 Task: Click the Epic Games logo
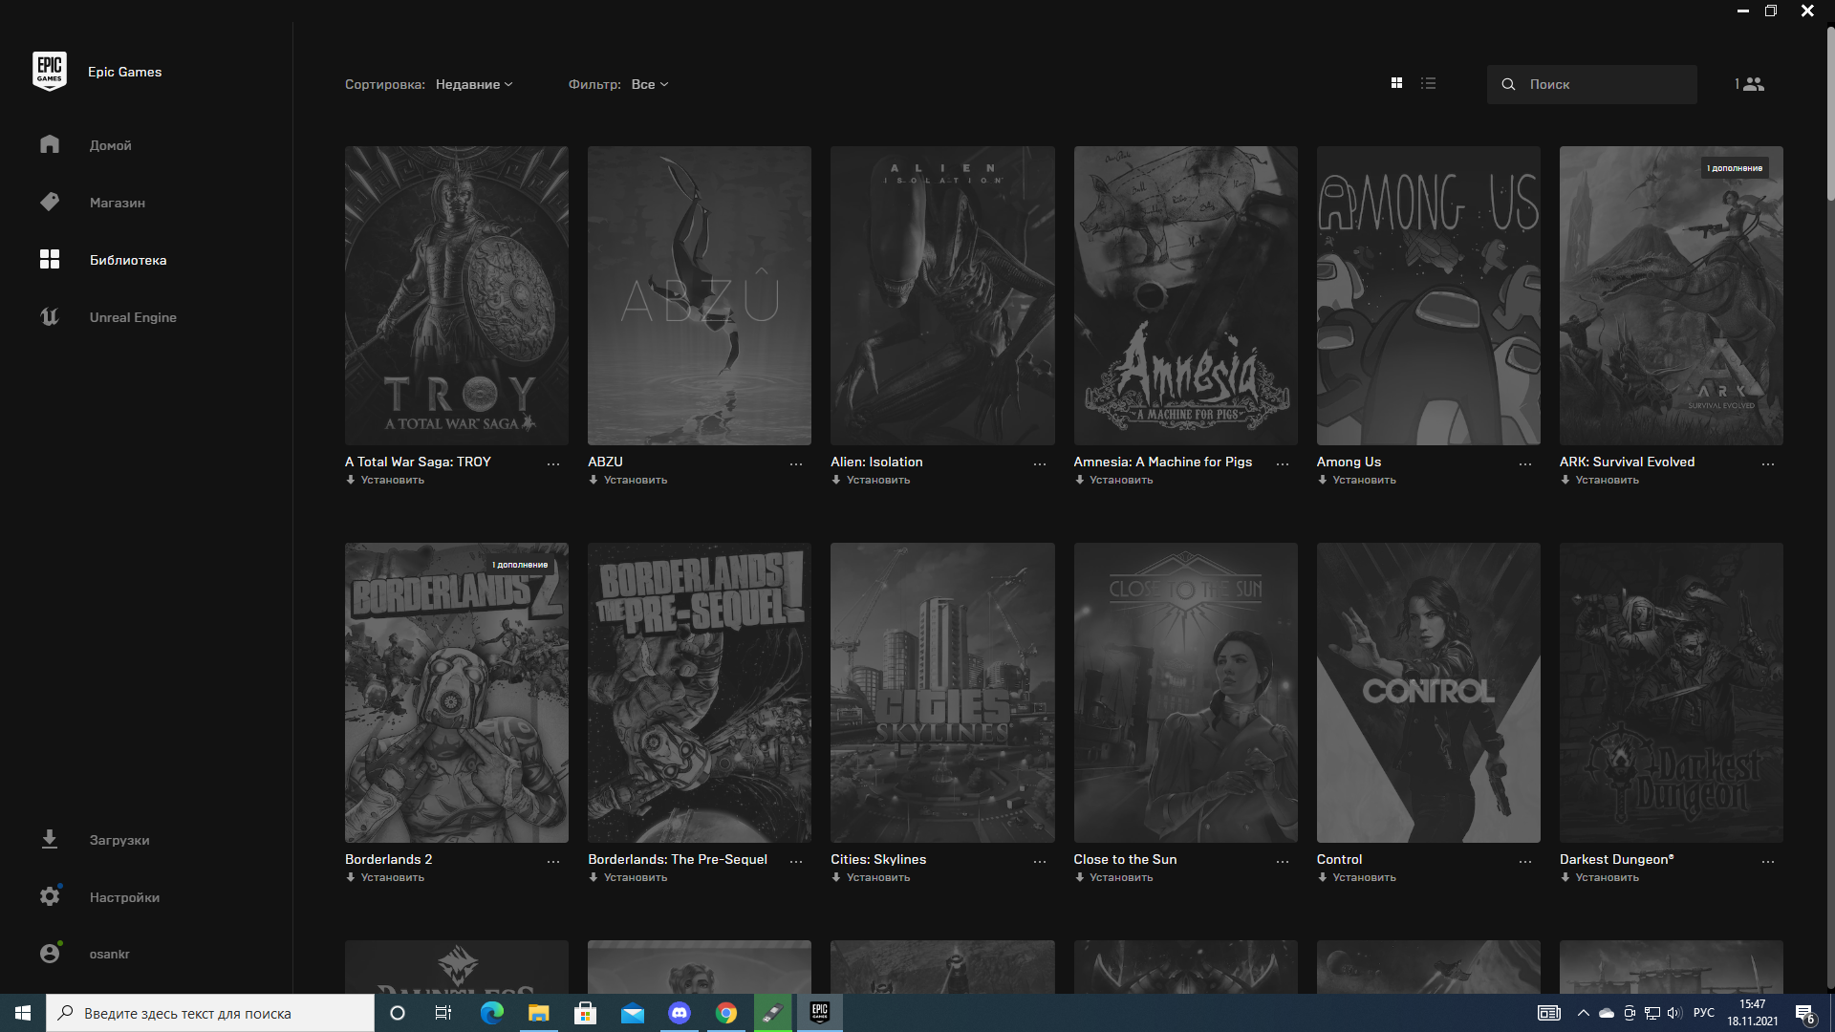(50, 72)
